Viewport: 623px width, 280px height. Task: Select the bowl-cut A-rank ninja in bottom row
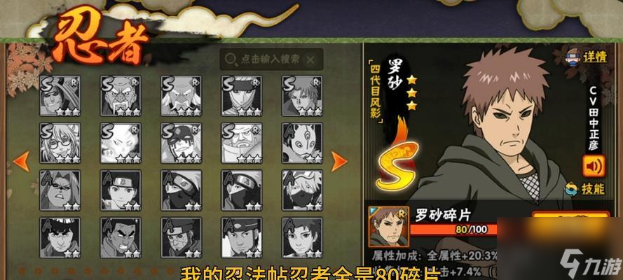(60, 237)
